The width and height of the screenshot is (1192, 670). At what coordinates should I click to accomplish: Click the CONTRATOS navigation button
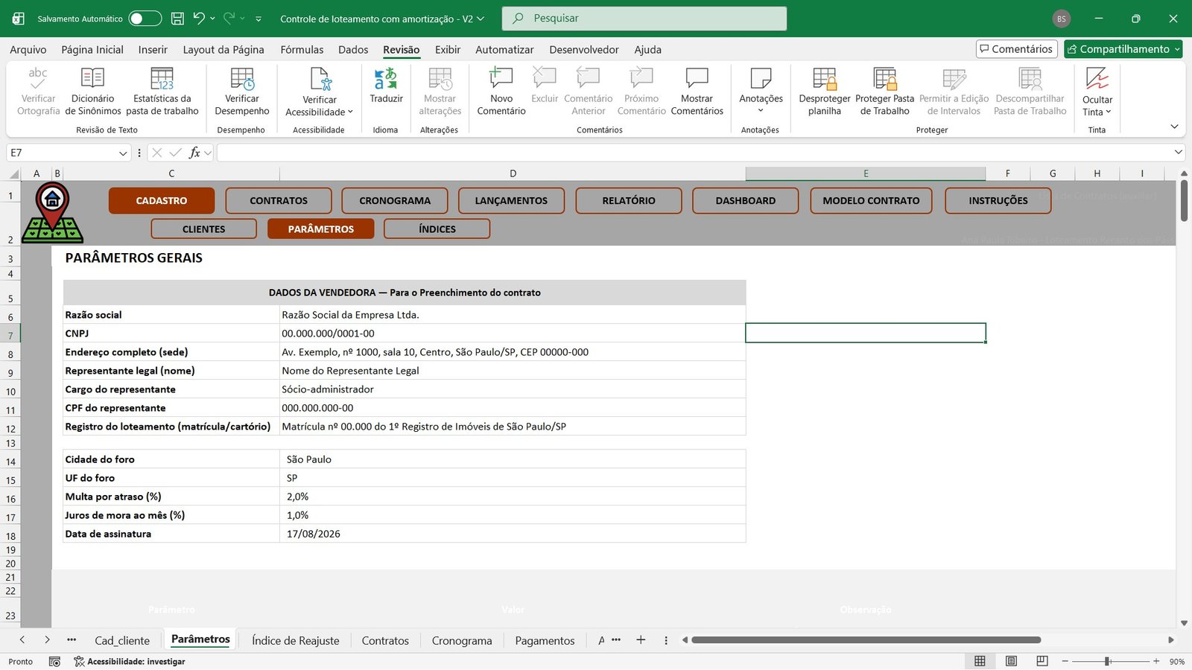click(279, 200)
